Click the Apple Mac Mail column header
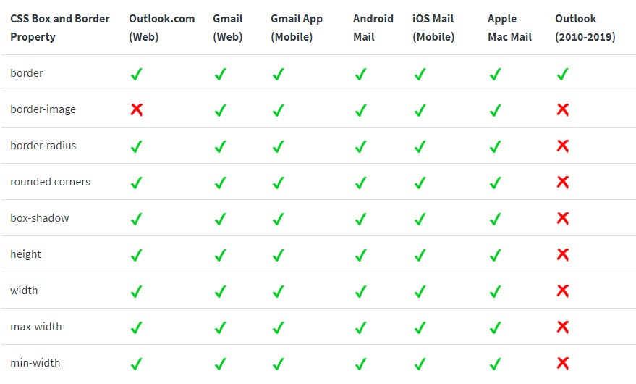 click(509, 28)
